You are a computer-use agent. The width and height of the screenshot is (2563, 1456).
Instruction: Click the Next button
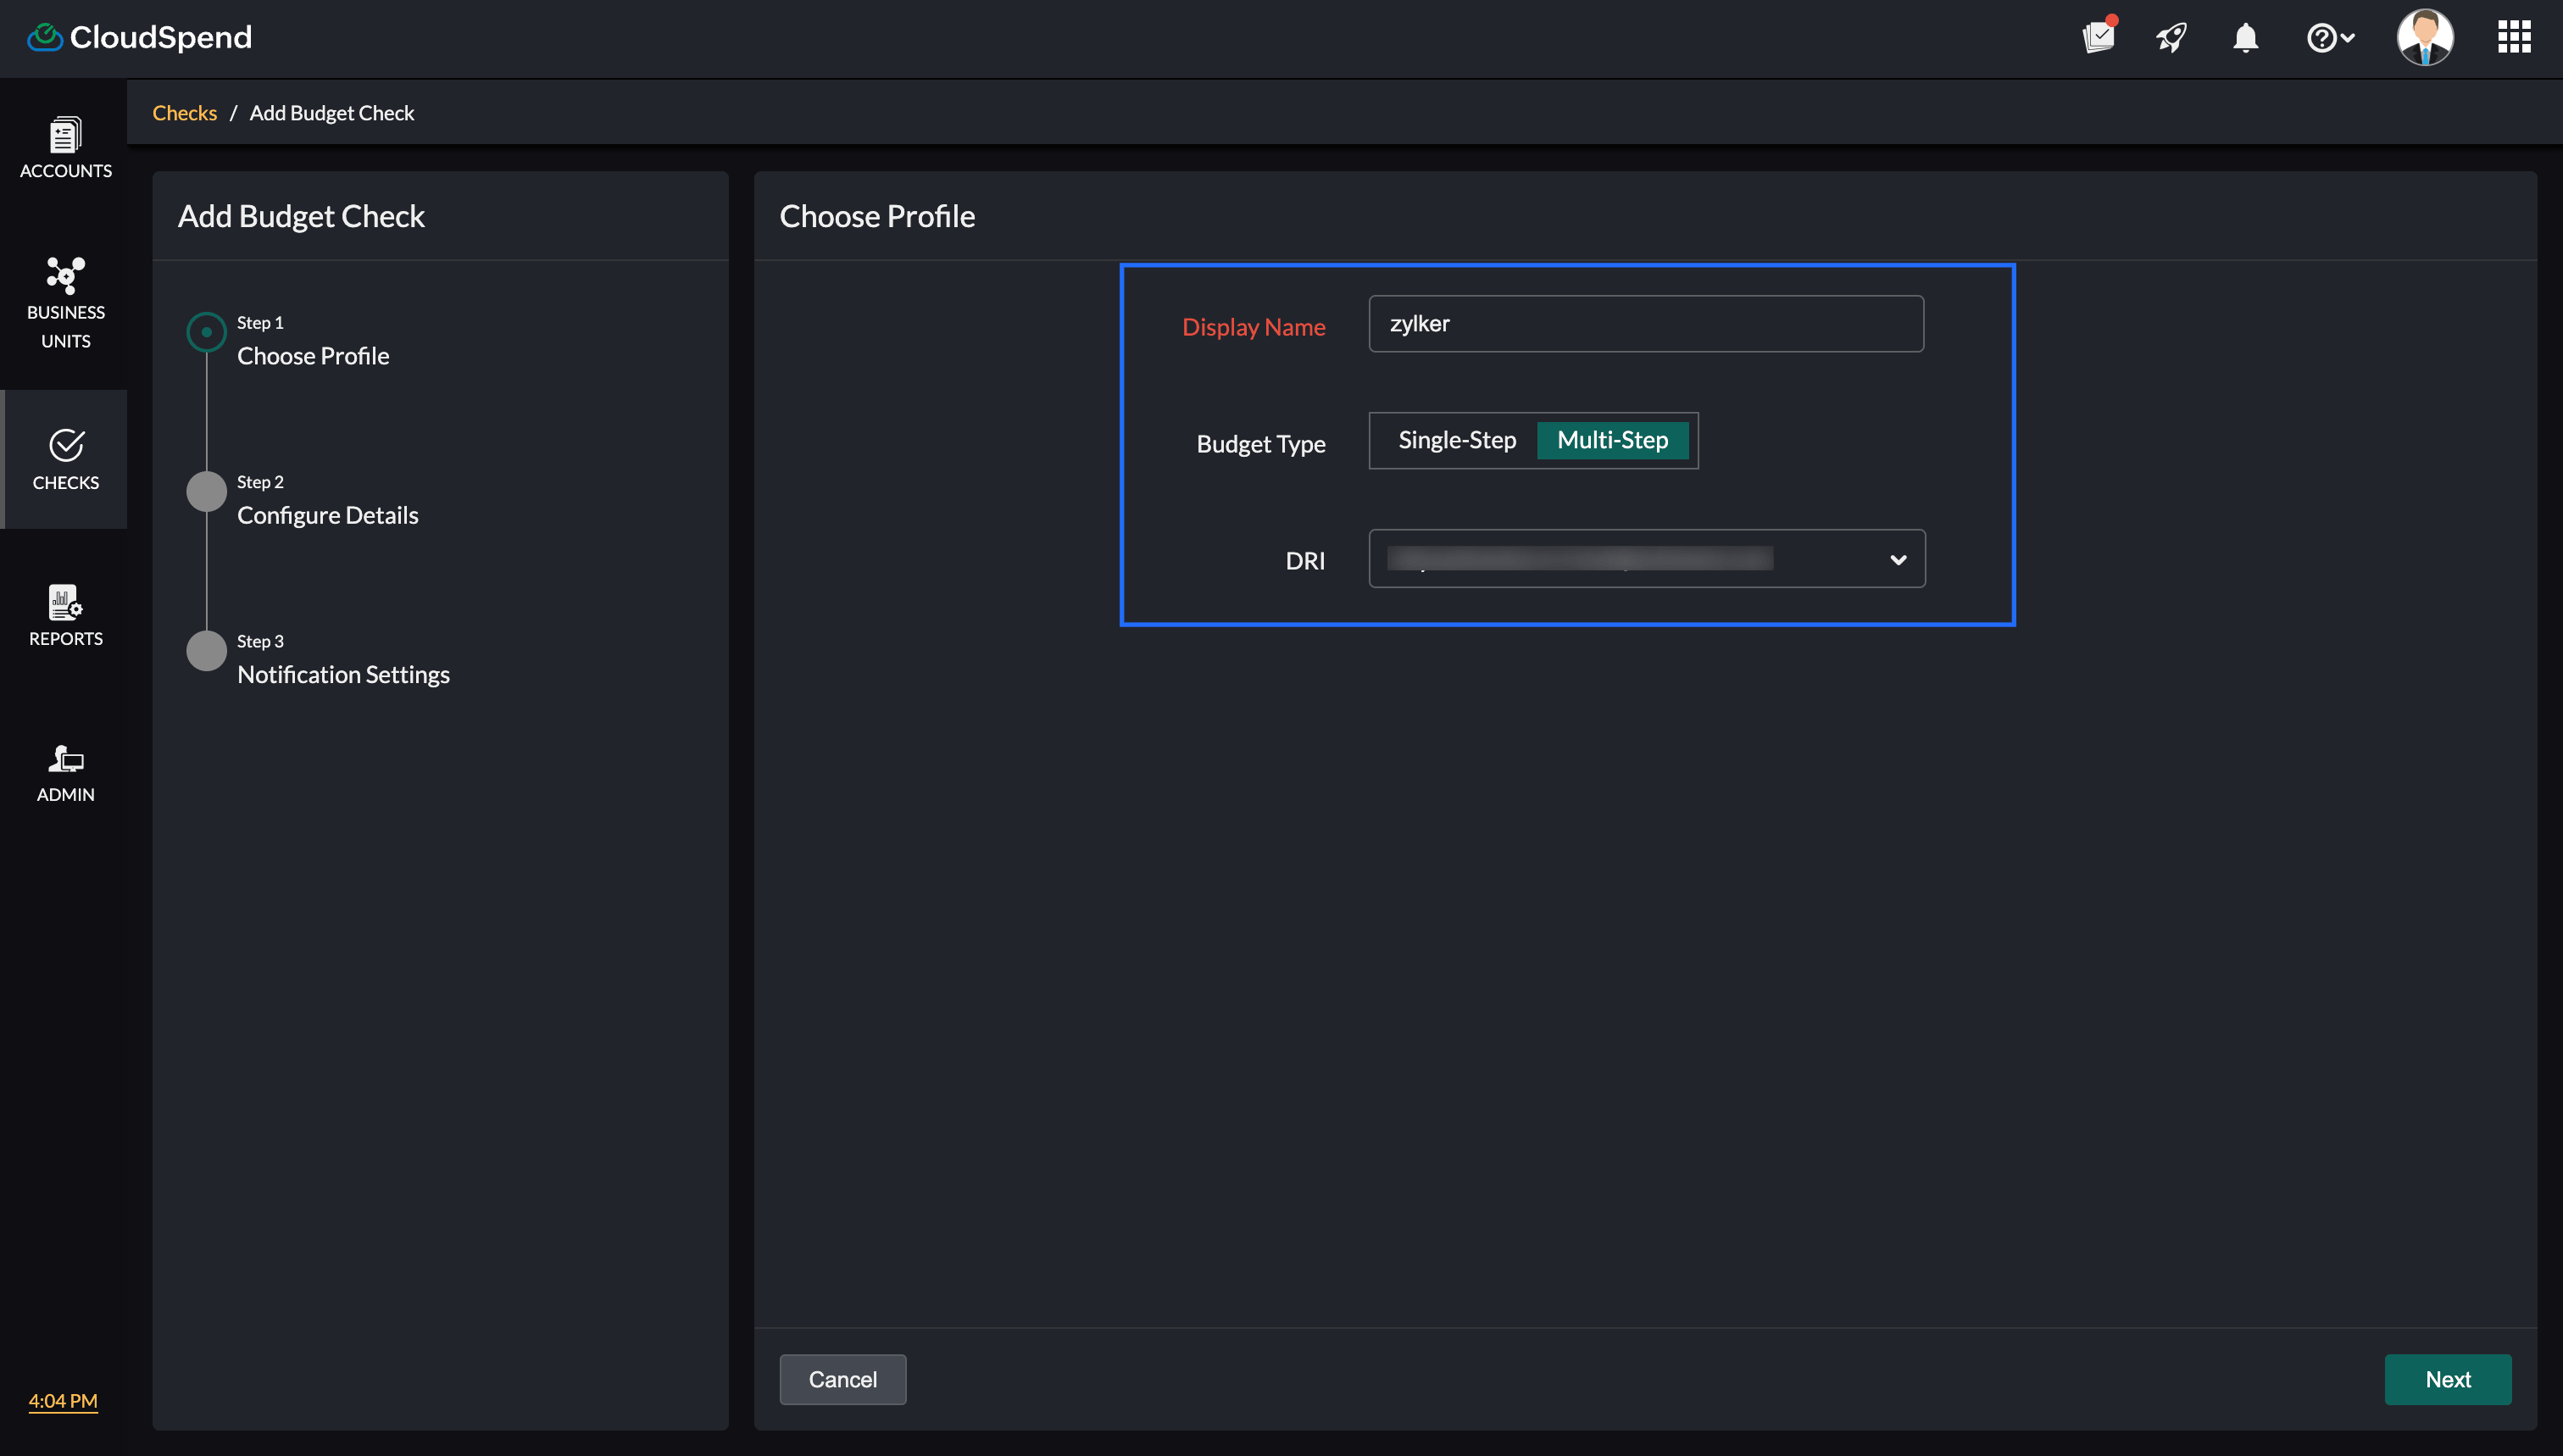pos(2447,1379)
